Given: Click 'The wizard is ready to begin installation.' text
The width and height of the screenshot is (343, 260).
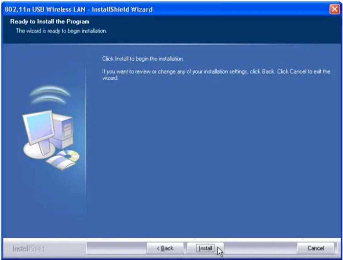Looking at the screenshot, I should pos(61,31).
